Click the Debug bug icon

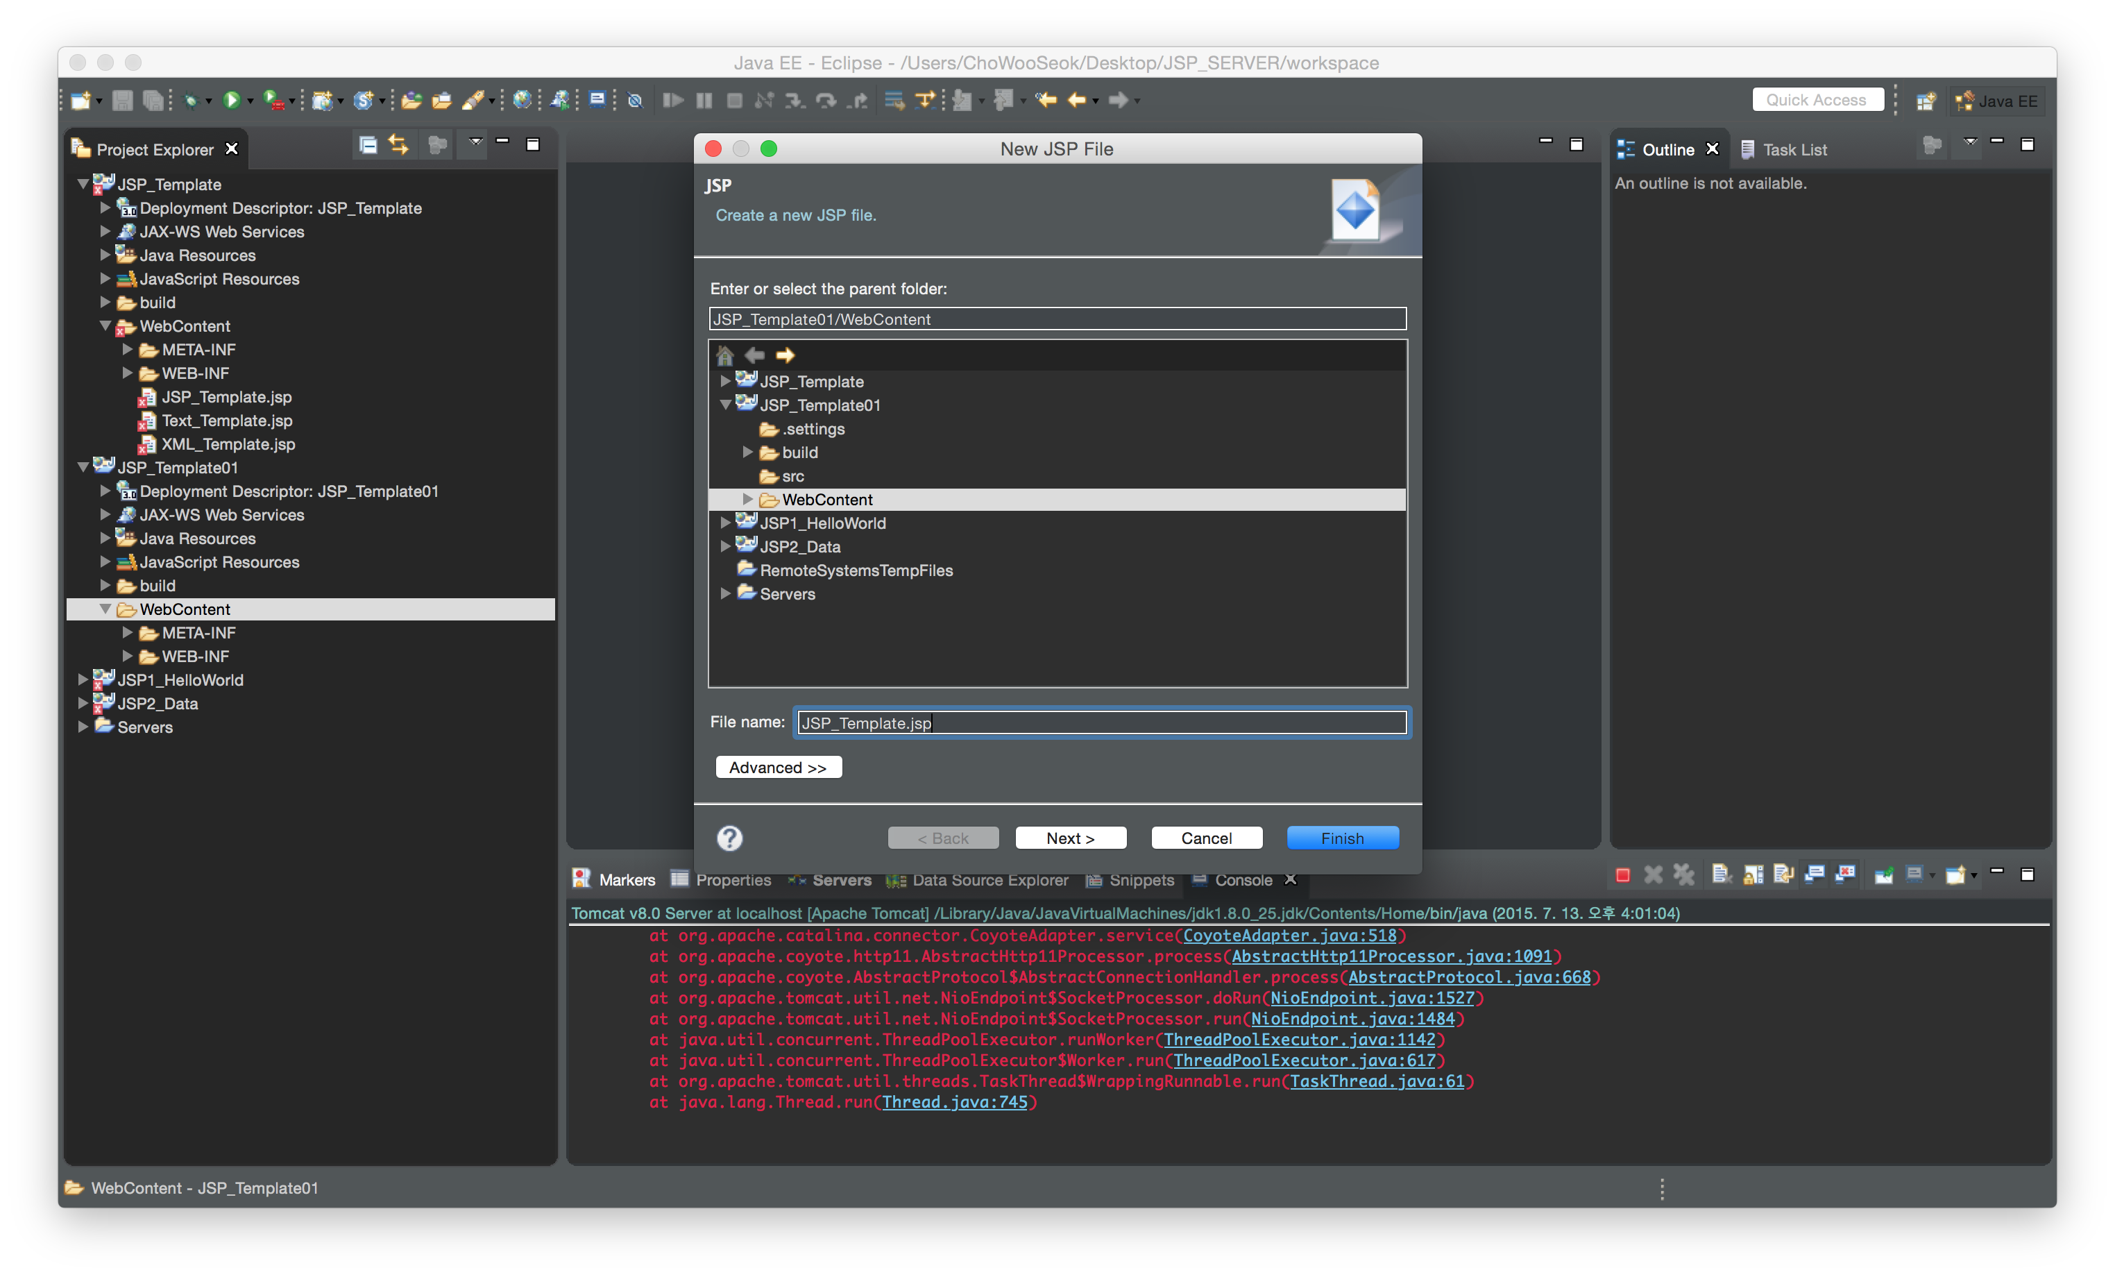[x=191, y=101]
